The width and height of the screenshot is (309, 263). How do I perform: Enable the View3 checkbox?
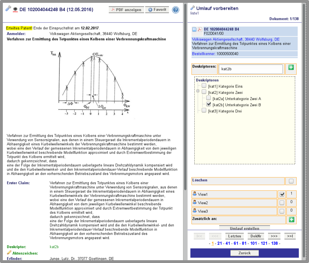click(282, 211)
